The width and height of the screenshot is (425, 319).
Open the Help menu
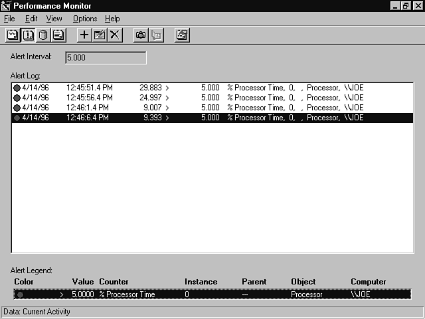click(112, 19)
